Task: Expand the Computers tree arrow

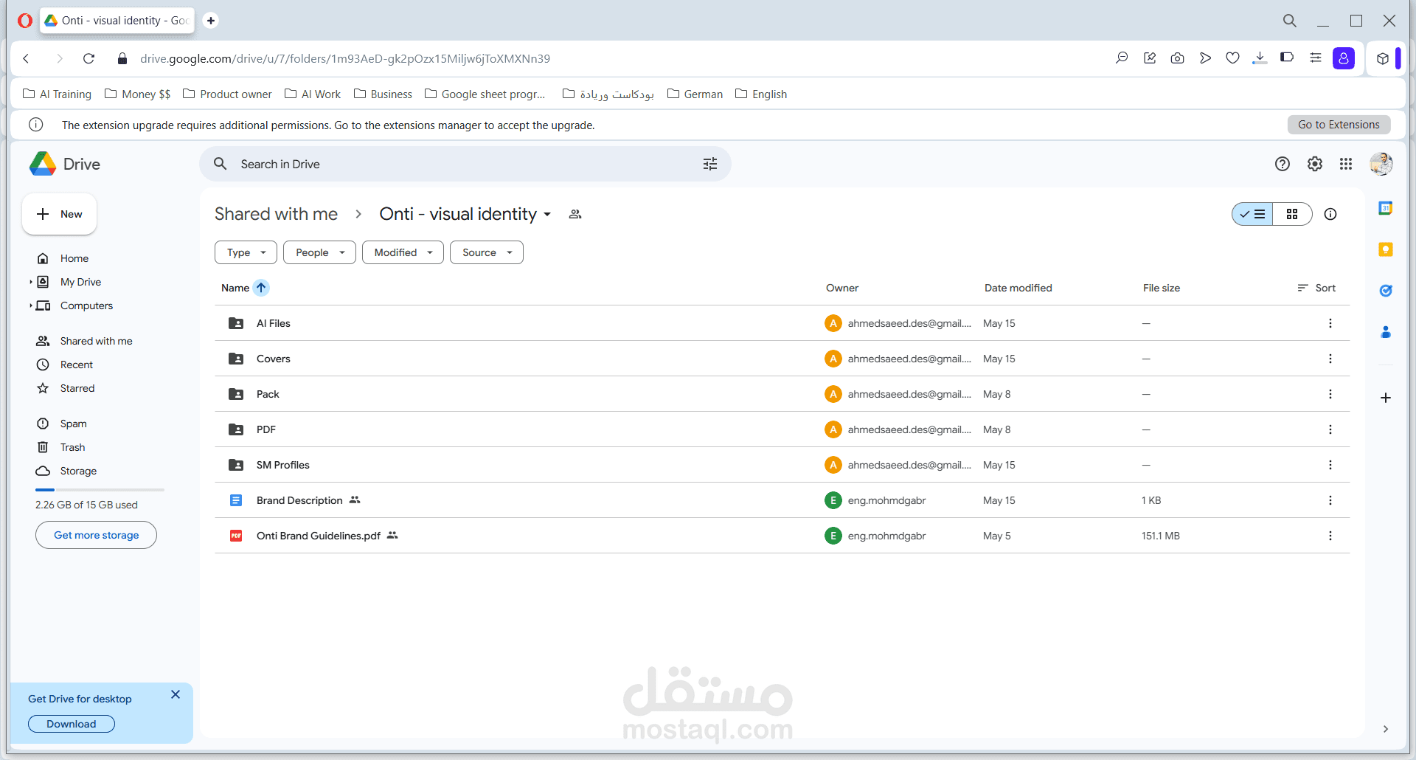Action: (x=30, y=305)
